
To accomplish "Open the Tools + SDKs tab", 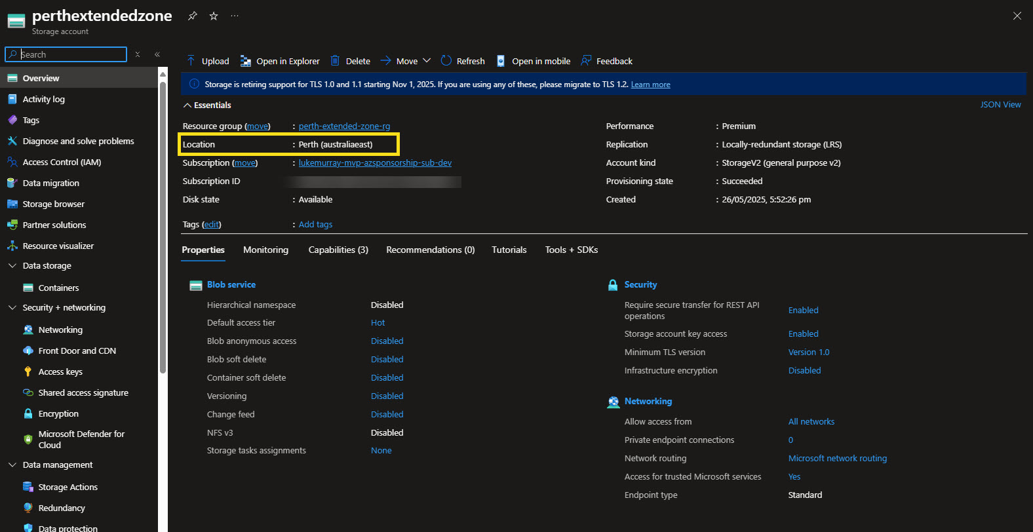I will [x=572, y=250].
